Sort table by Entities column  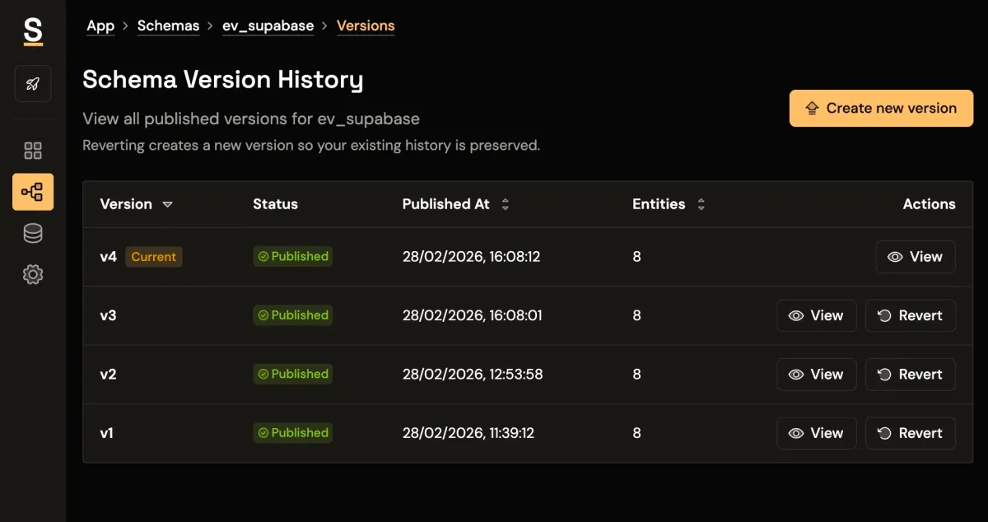pyautogui.click(x=701, y=204)
